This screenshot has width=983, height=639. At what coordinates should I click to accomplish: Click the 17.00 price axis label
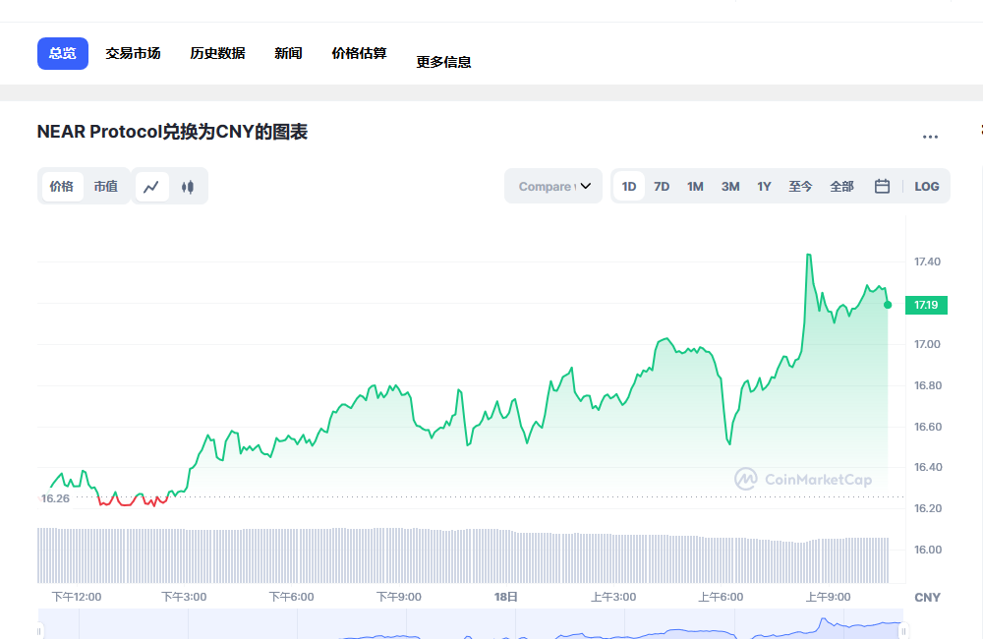pos(927,344)
